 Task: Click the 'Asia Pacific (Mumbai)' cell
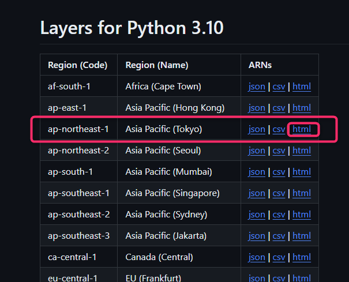[x=179, y=172]
